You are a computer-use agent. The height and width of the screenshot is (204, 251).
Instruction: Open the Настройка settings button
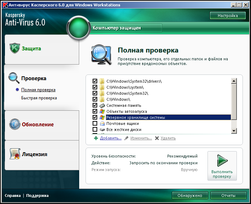coord(228,16)
